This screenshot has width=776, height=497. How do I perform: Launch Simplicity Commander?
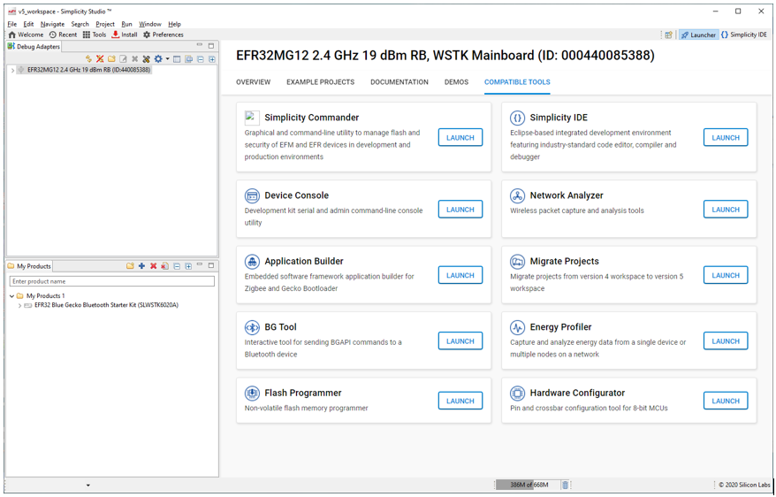click(460, 138)
